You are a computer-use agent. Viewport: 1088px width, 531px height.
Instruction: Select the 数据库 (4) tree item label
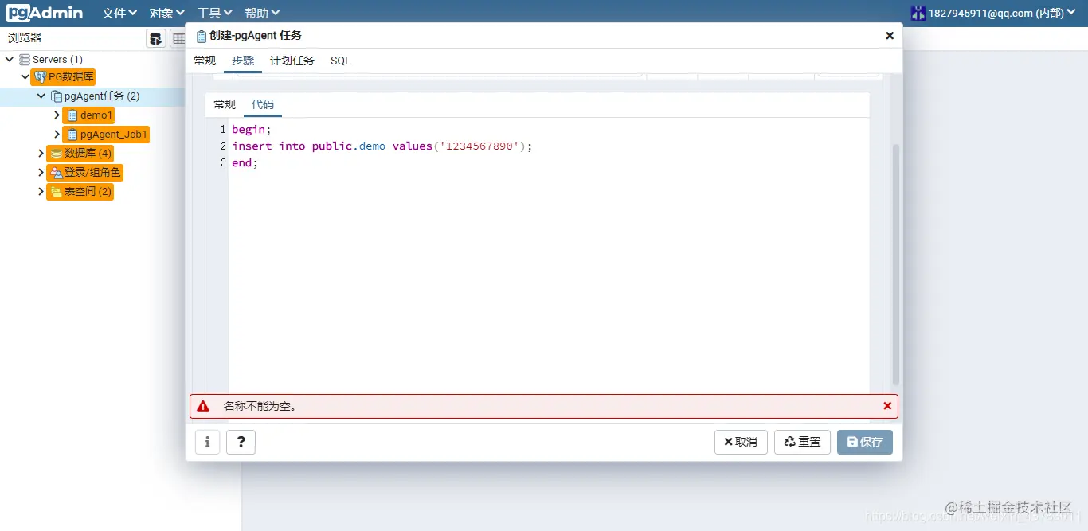[x=88, y=153]
